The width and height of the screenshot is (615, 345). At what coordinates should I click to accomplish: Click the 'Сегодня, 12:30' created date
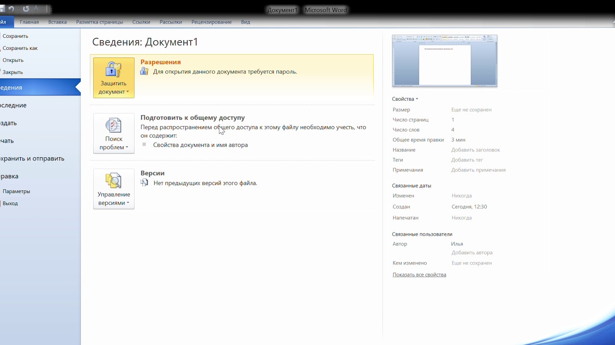[x=469, y=207]
